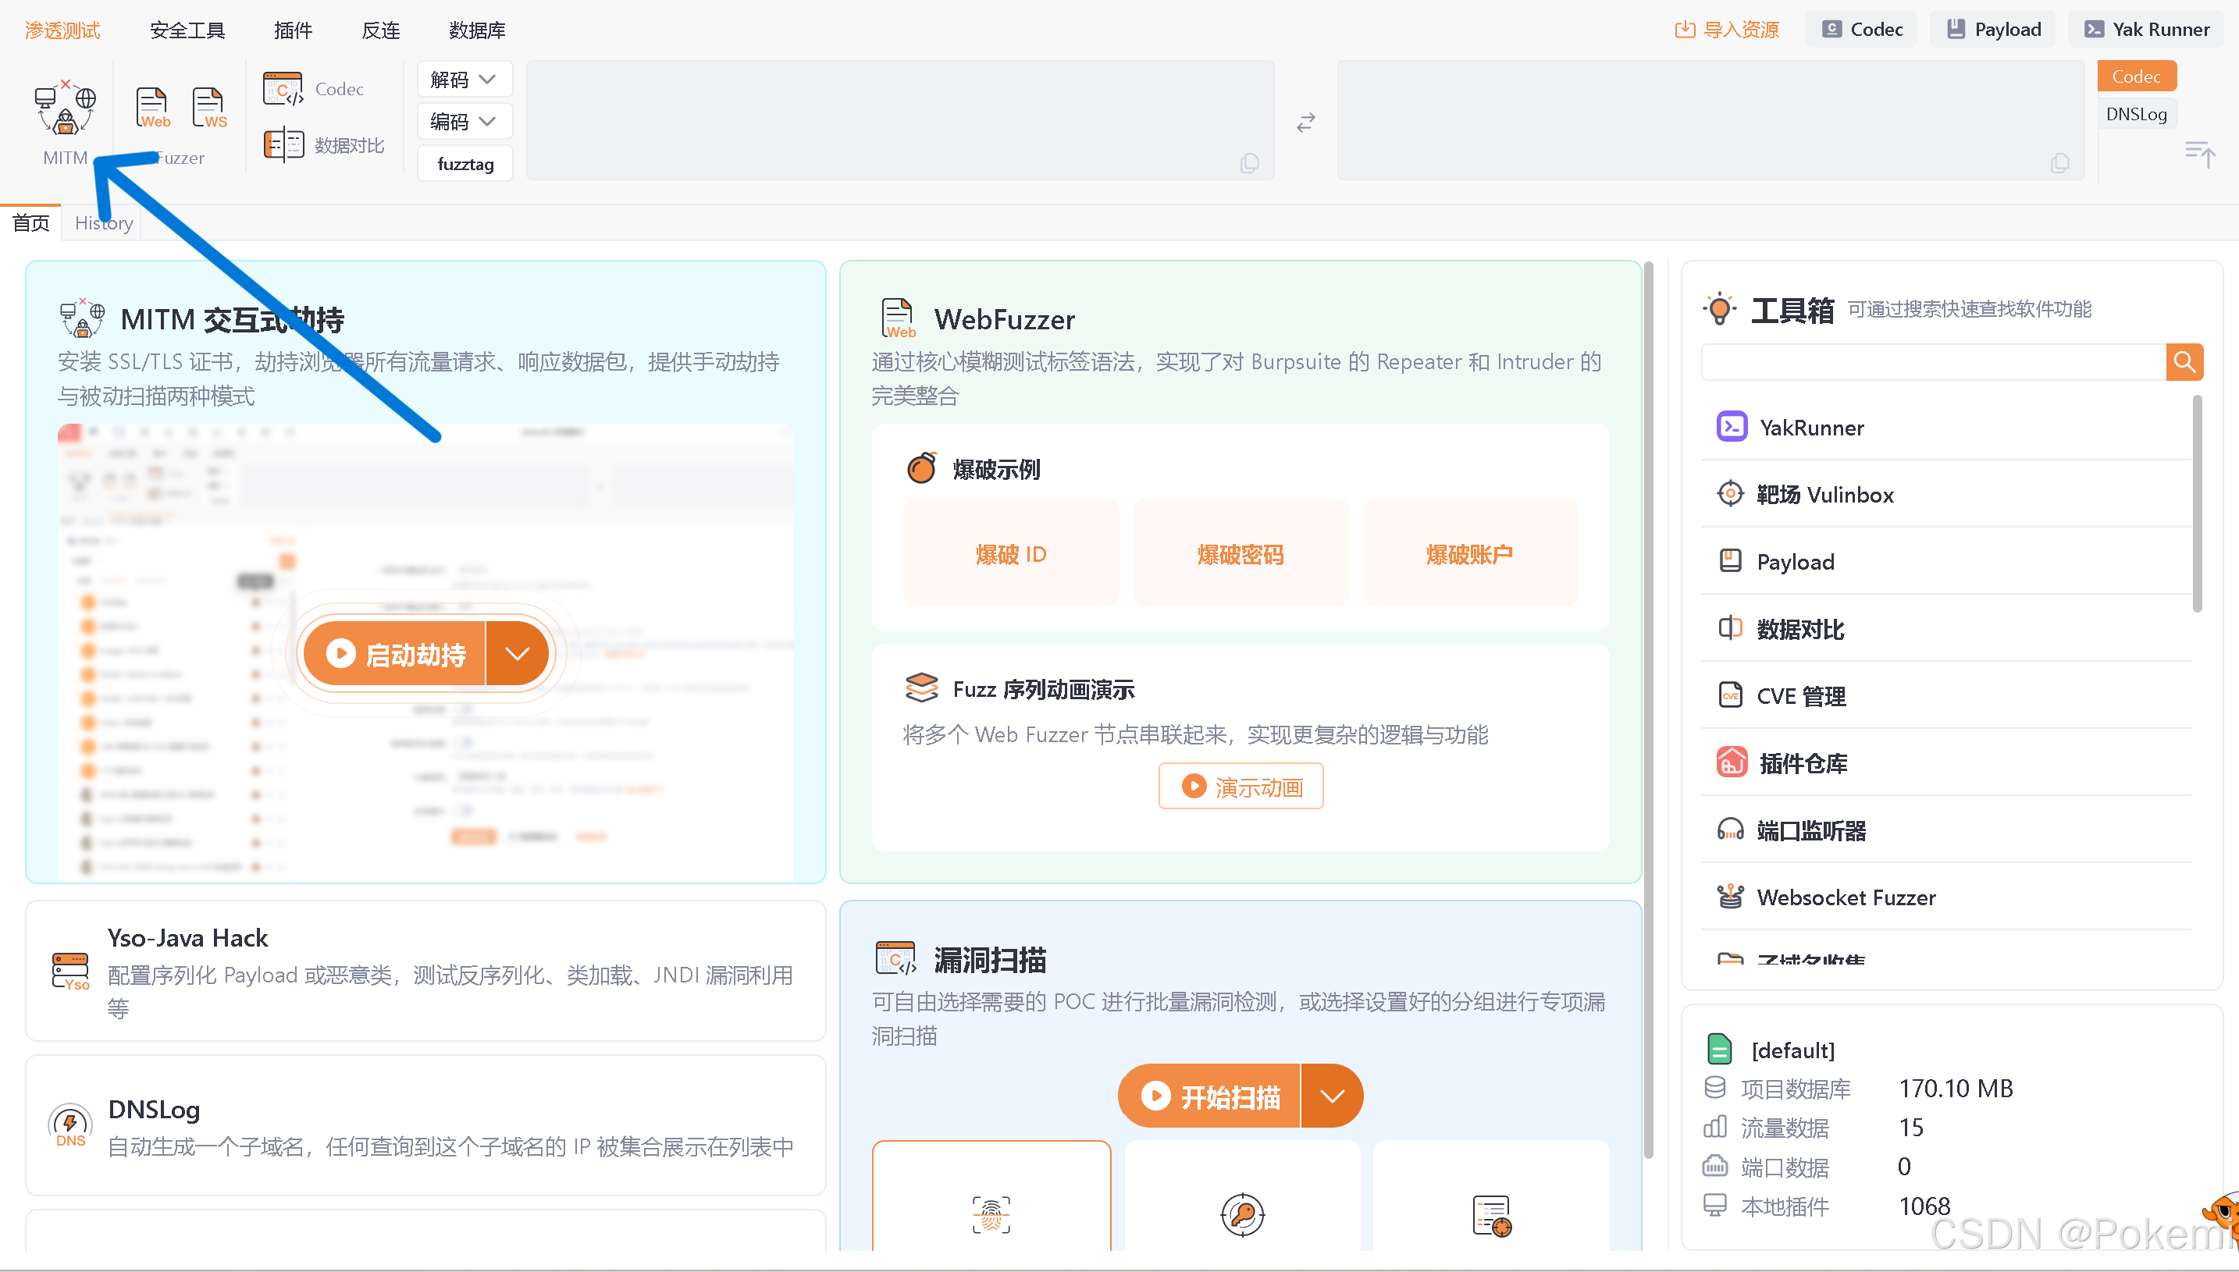Click the orange toolbox search icon

click(2184, 361)
